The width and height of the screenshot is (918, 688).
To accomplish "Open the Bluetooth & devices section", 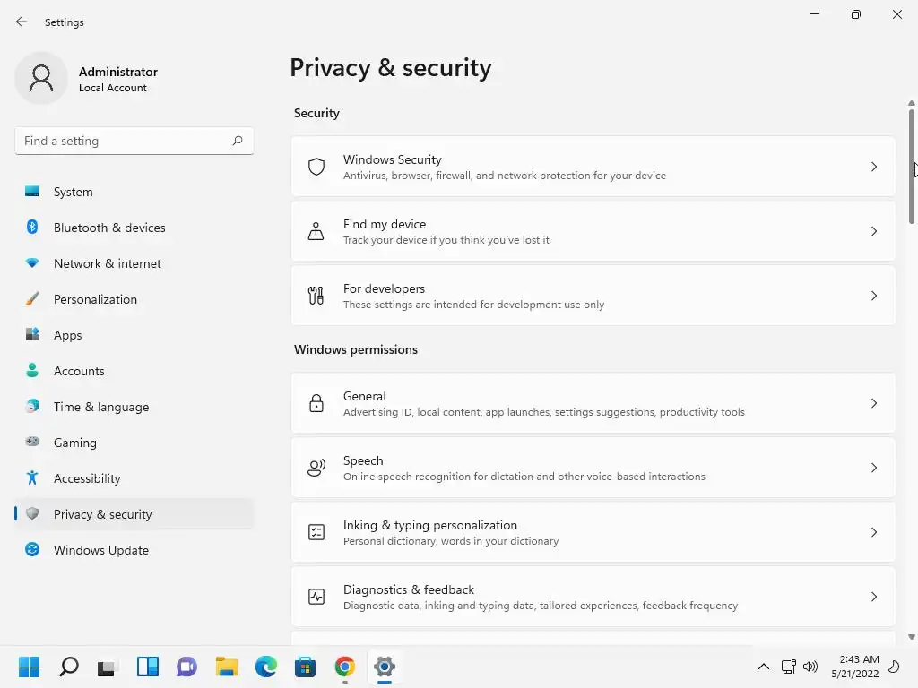I will pyautogui.click(x=109, y=228).
